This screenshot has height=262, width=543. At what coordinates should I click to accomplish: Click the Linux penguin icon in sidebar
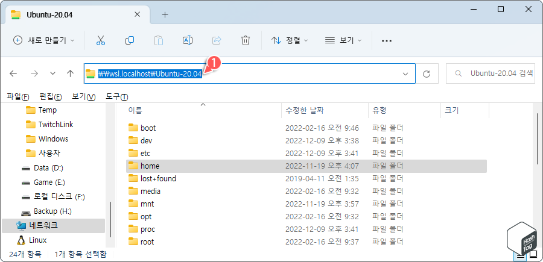tap(22, 240)
